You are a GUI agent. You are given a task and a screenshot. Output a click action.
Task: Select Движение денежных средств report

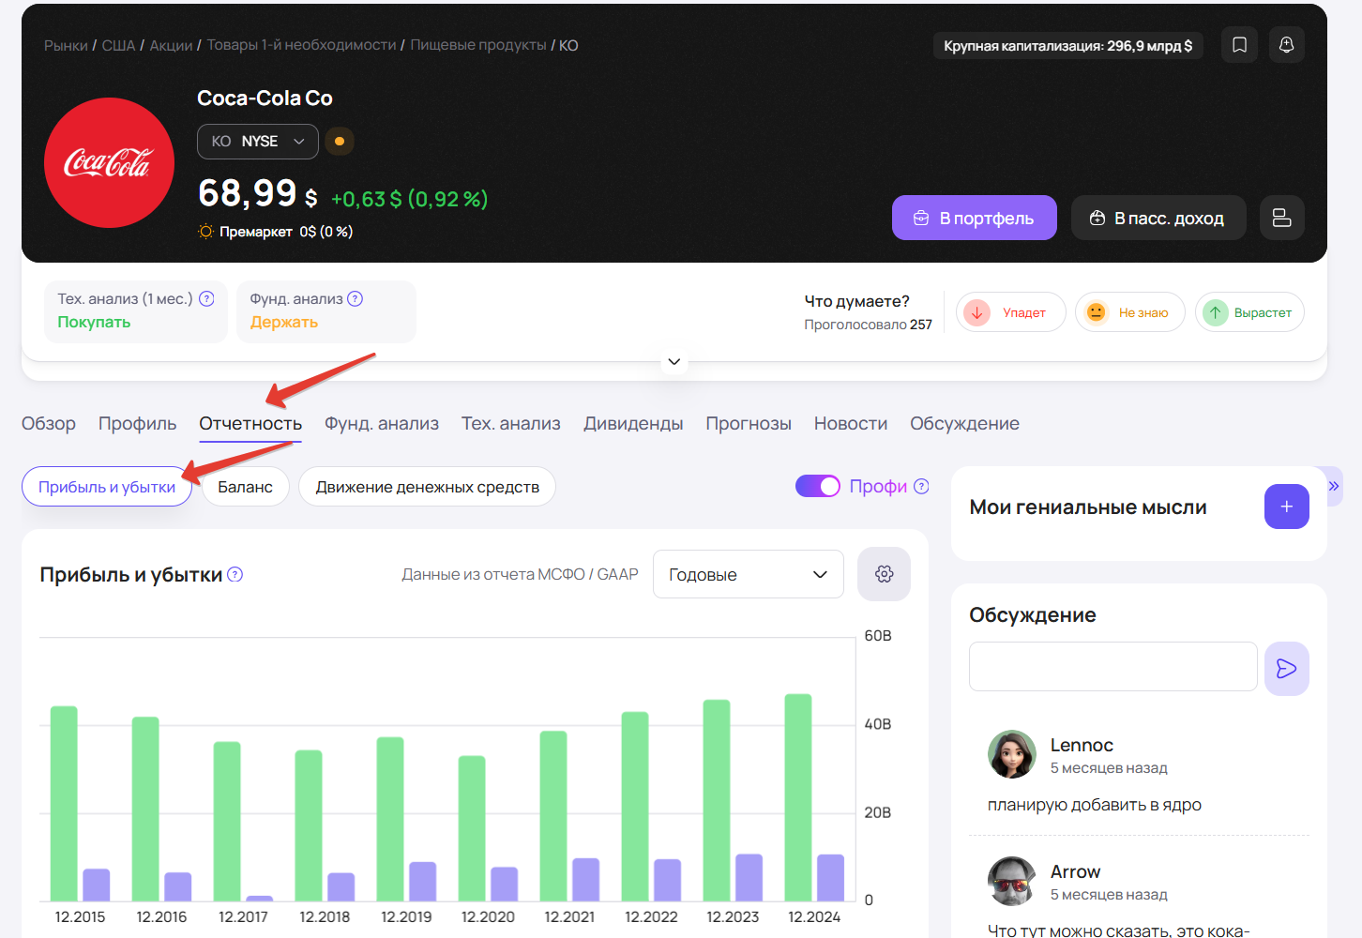tap(427, 487)
